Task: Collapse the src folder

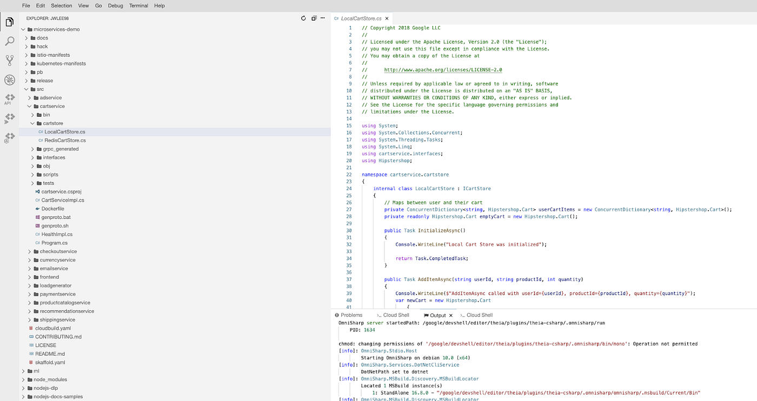Action: [x=26, y=89]
